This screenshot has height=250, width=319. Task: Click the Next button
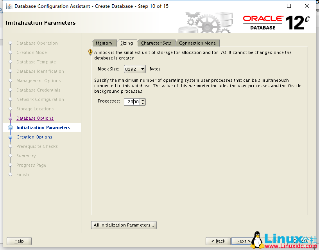tap(242, 241)
